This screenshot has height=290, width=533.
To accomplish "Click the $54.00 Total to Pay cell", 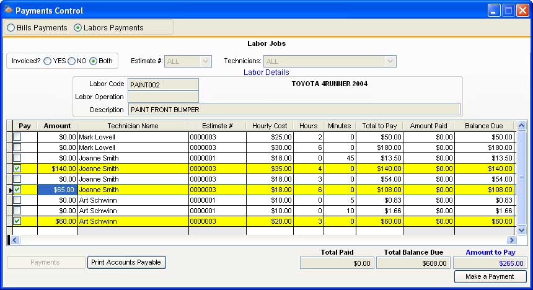I will pos(379,179).
